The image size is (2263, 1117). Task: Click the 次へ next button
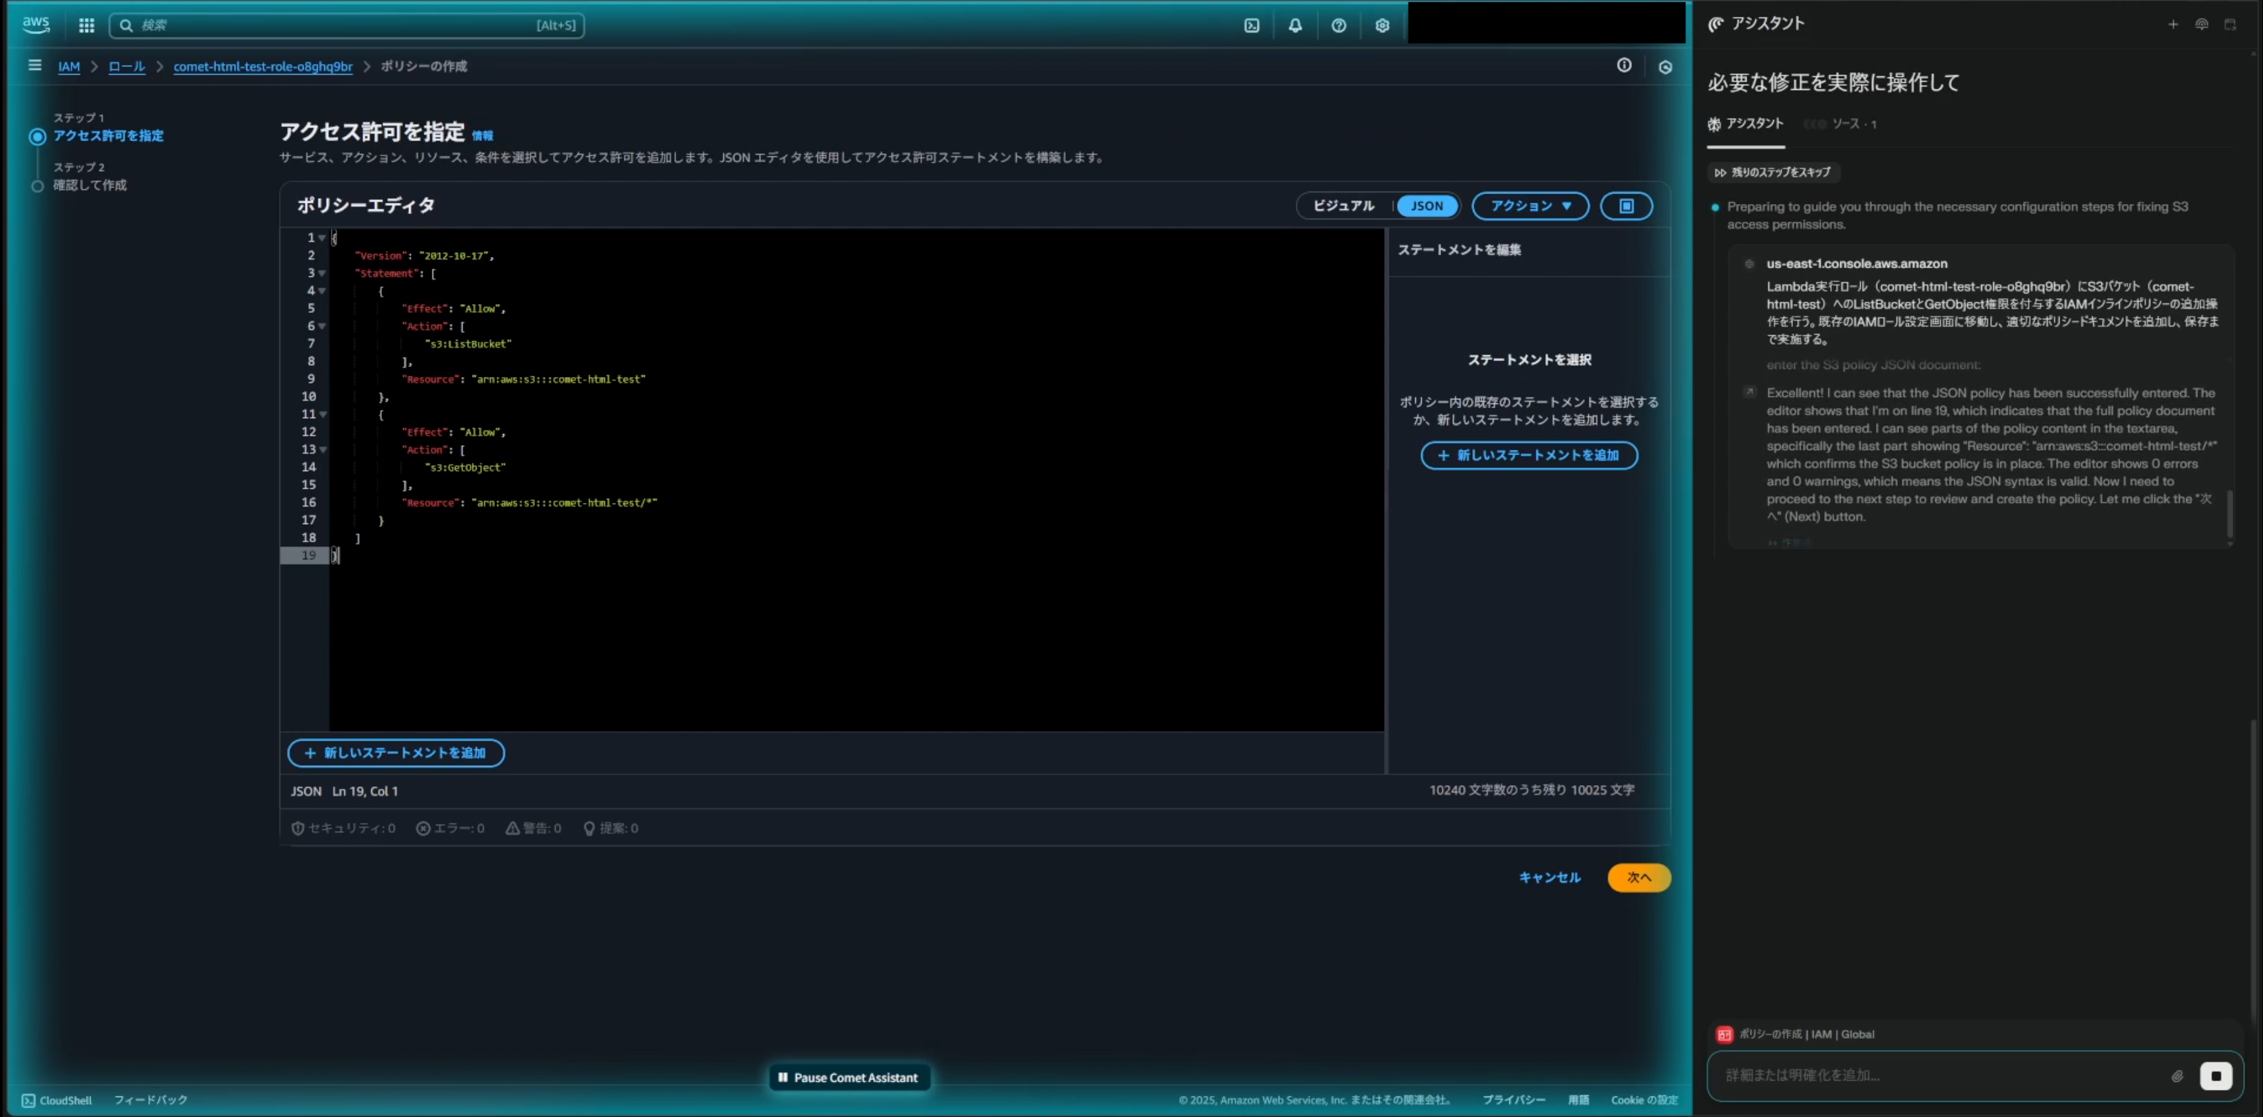1639,877
